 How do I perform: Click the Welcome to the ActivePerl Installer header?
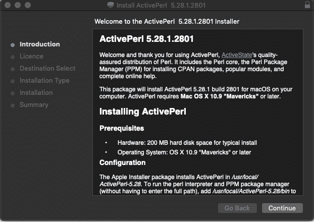coord(167,22)
